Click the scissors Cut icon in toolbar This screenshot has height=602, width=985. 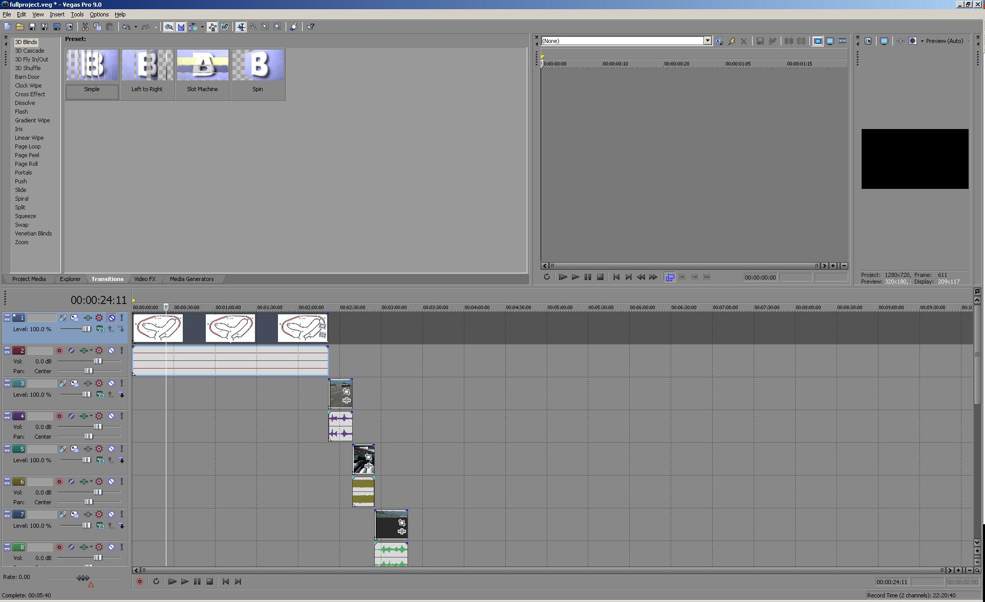[85, 27]
